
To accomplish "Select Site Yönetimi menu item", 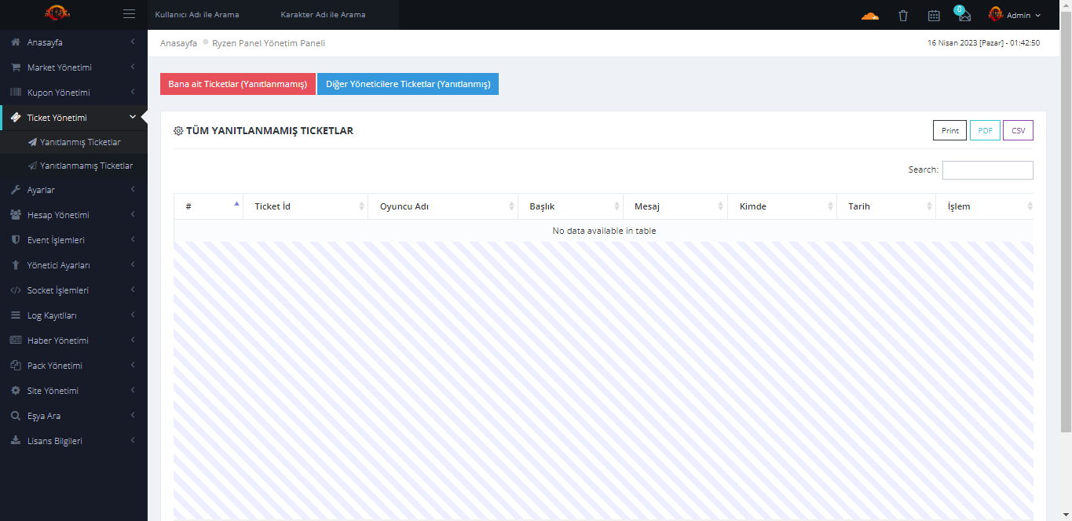I will pyautogui.click(x=74, y=390).
